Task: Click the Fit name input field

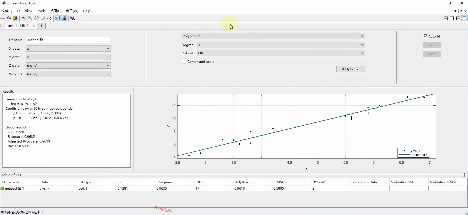Action: pyautogui.click(x=68, y=40)
